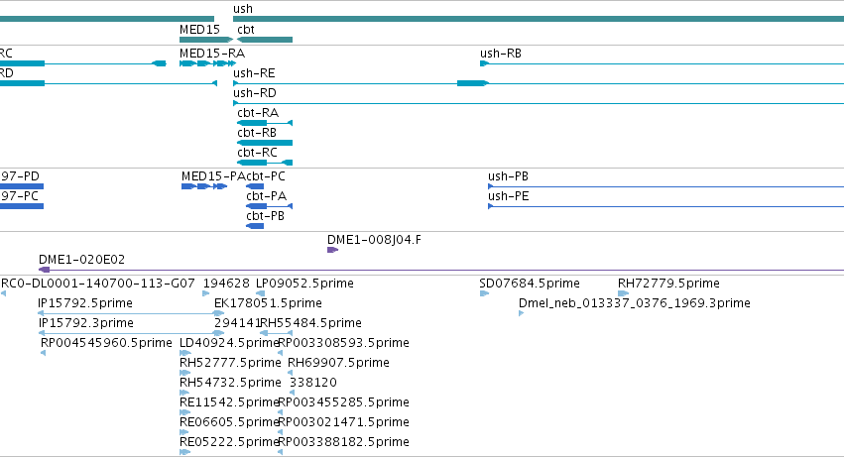Click the cbt-RA transcript glyph
The width and height of the screenshot is (844, 457).
tap(265, 123)
